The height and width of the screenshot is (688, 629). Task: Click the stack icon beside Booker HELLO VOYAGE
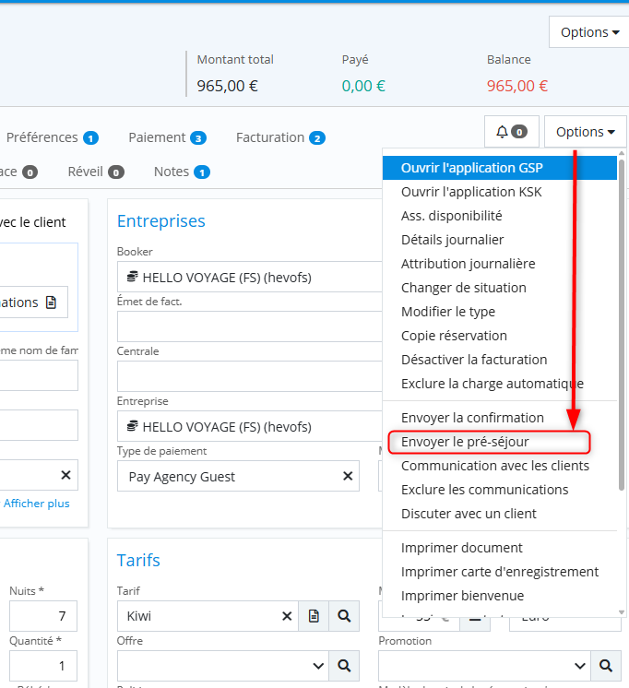[133, 276]
